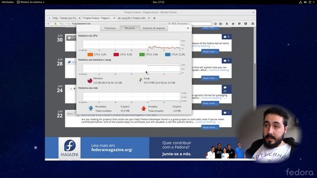
Task: Open a new Firefox tab
Action: [155, 18]
